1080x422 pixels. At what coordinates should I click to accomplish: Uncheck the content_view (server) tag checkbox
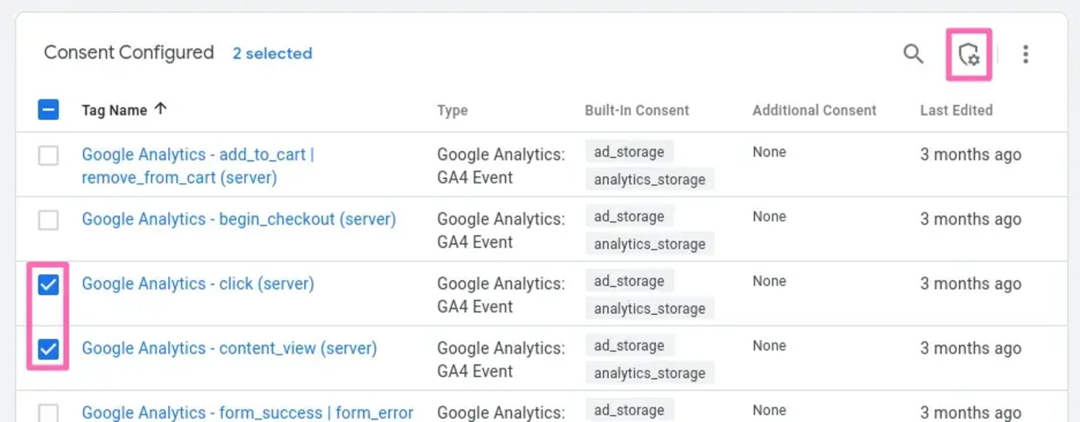click(48, 349)
